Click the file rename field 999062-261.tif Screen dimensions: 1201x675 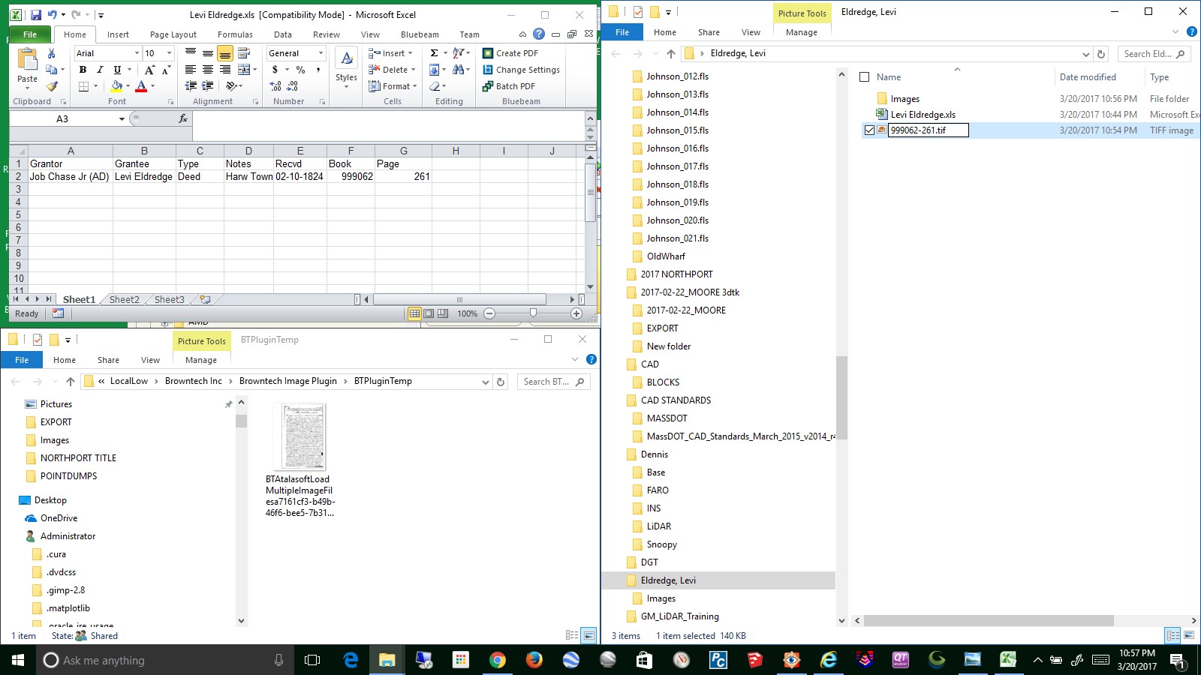pyautogui.click(x=929, y=130)
